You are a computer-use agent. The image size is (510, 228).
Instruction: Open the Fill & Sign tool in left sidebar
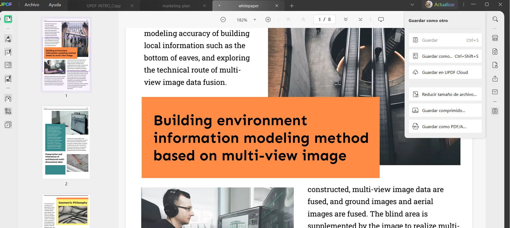coord(8,79)
